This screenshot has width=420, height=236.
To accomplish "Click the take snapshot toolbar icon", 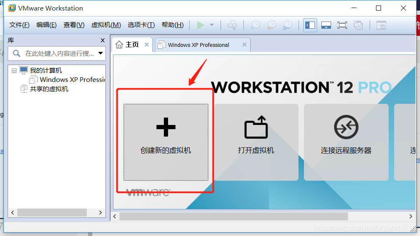I will (255, 25).
